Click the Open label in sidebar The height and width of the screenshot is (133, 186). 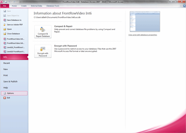tap(9, 29)
